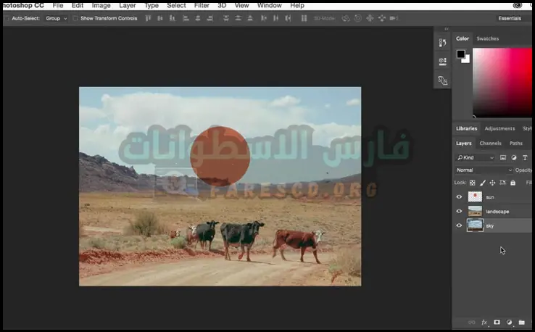This screenshot has width=535, height=332.
Task: Create a new layer group folder
Action: pos(521,323)
